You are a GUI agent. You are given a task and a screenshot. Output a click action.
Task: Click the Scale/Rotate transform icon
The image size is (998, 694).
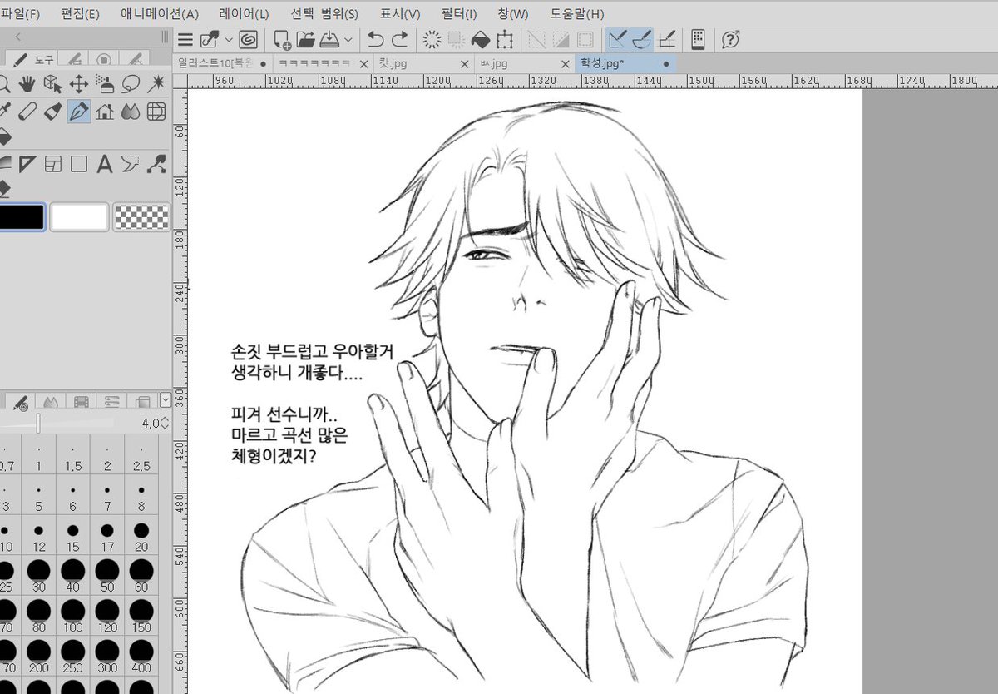504,39
